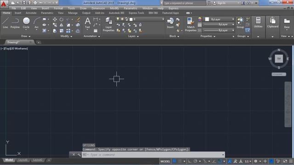Click the Rotate tool in Modify panel
Image resolution: width=294 pixels, height=165 pixels.
pos(61,19)
